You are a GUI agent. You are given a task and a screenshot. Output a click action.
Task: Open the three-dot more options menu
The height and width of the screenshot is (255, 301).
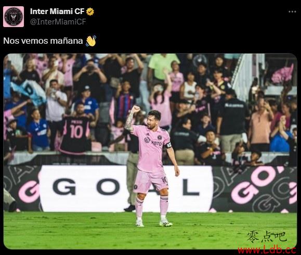pyautogui.click(x=292, y=12)
